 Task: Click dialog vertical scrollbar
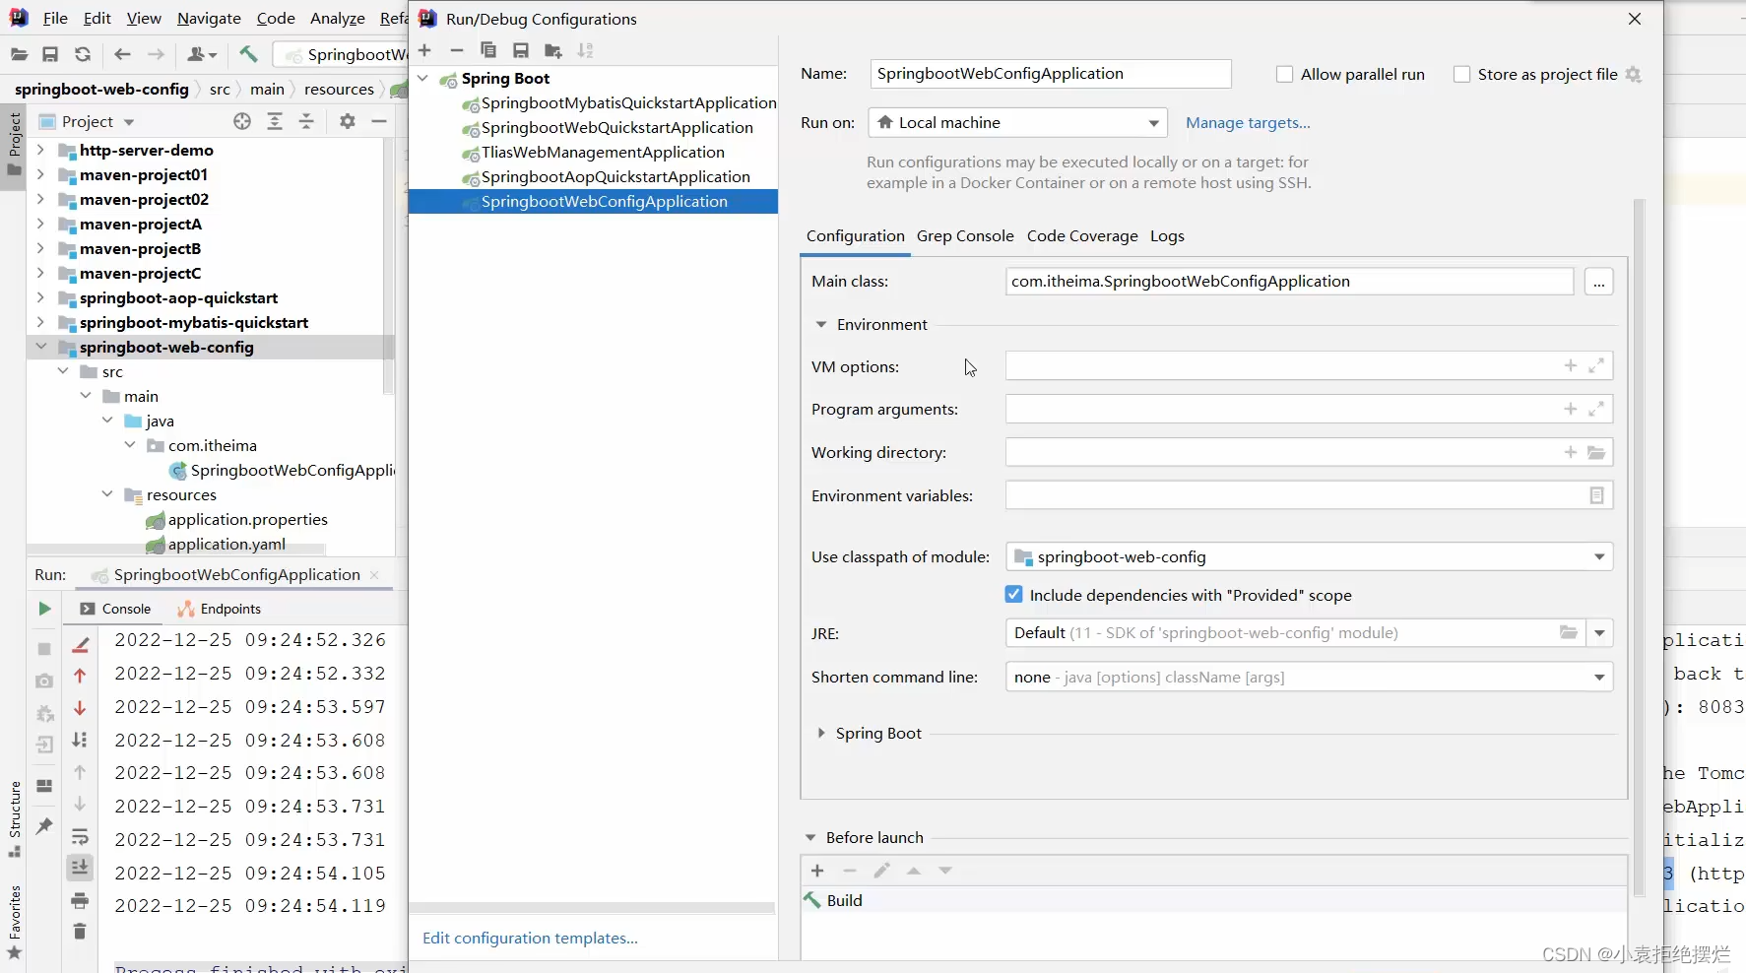pyautogui.click(x=1639, y=547)
